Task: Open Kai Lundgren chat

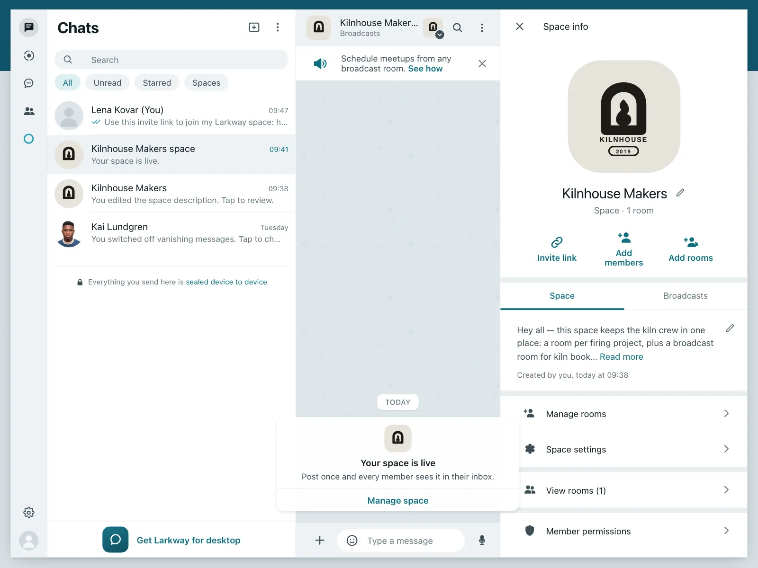Action: pos(171,232)
